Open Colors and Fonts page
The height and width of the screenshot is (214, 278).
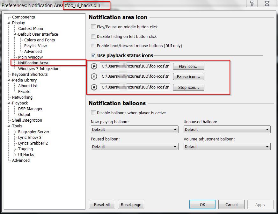[40, 40]
